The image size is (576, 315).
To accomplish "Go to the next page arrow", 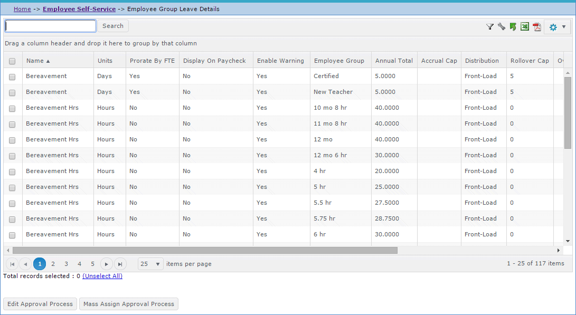I will pyautogui.click(x=107, y=264).
